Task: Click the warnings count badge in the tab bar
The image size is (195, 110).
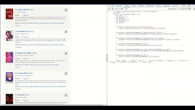Action: point(184,6)
